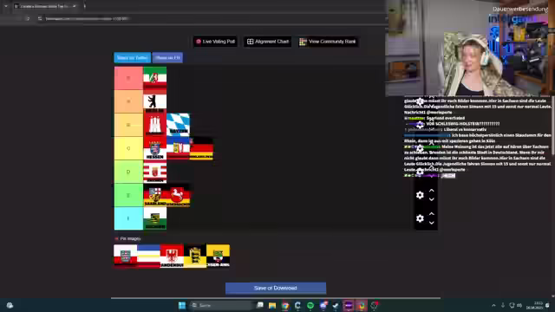The height and width of the screenshot is (312, 555).
Task: Select the Hamburg castle flag
Action: (154, 125)
